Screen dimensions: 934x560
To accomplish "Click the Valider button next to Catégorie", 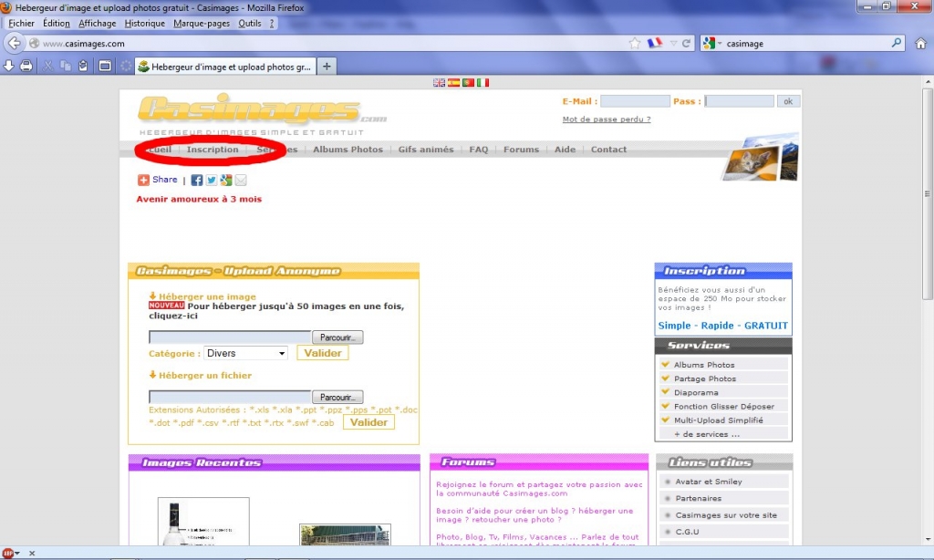I will tap(322, 353).
